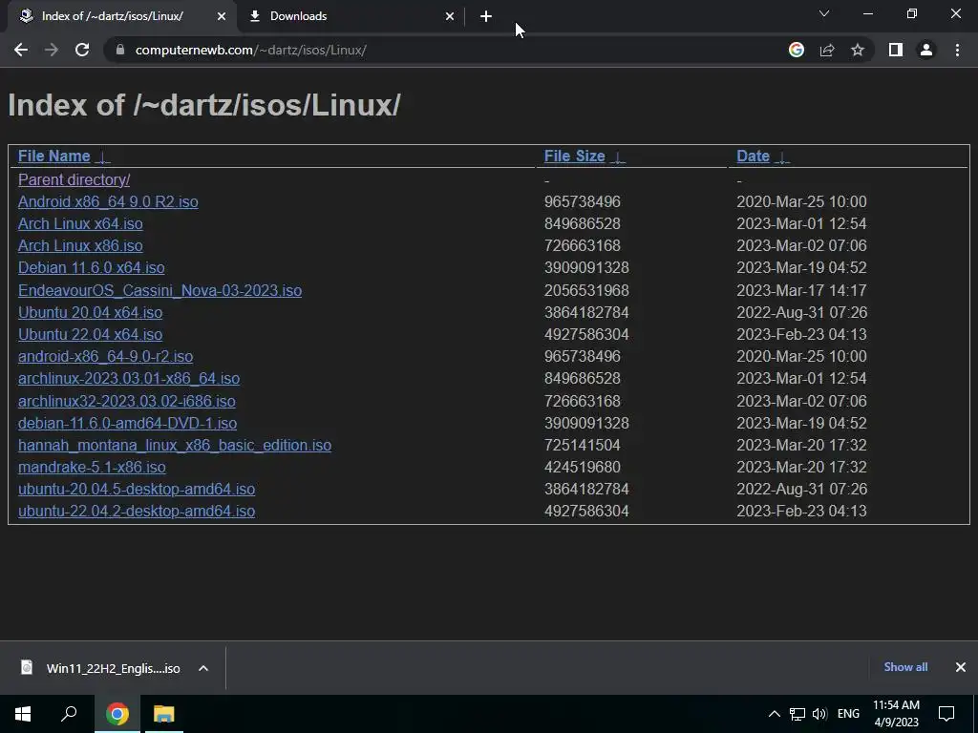978x733 pixels.
Task: Click android-x86_64-9.0-r2.iso link
Action: [105, 357]
